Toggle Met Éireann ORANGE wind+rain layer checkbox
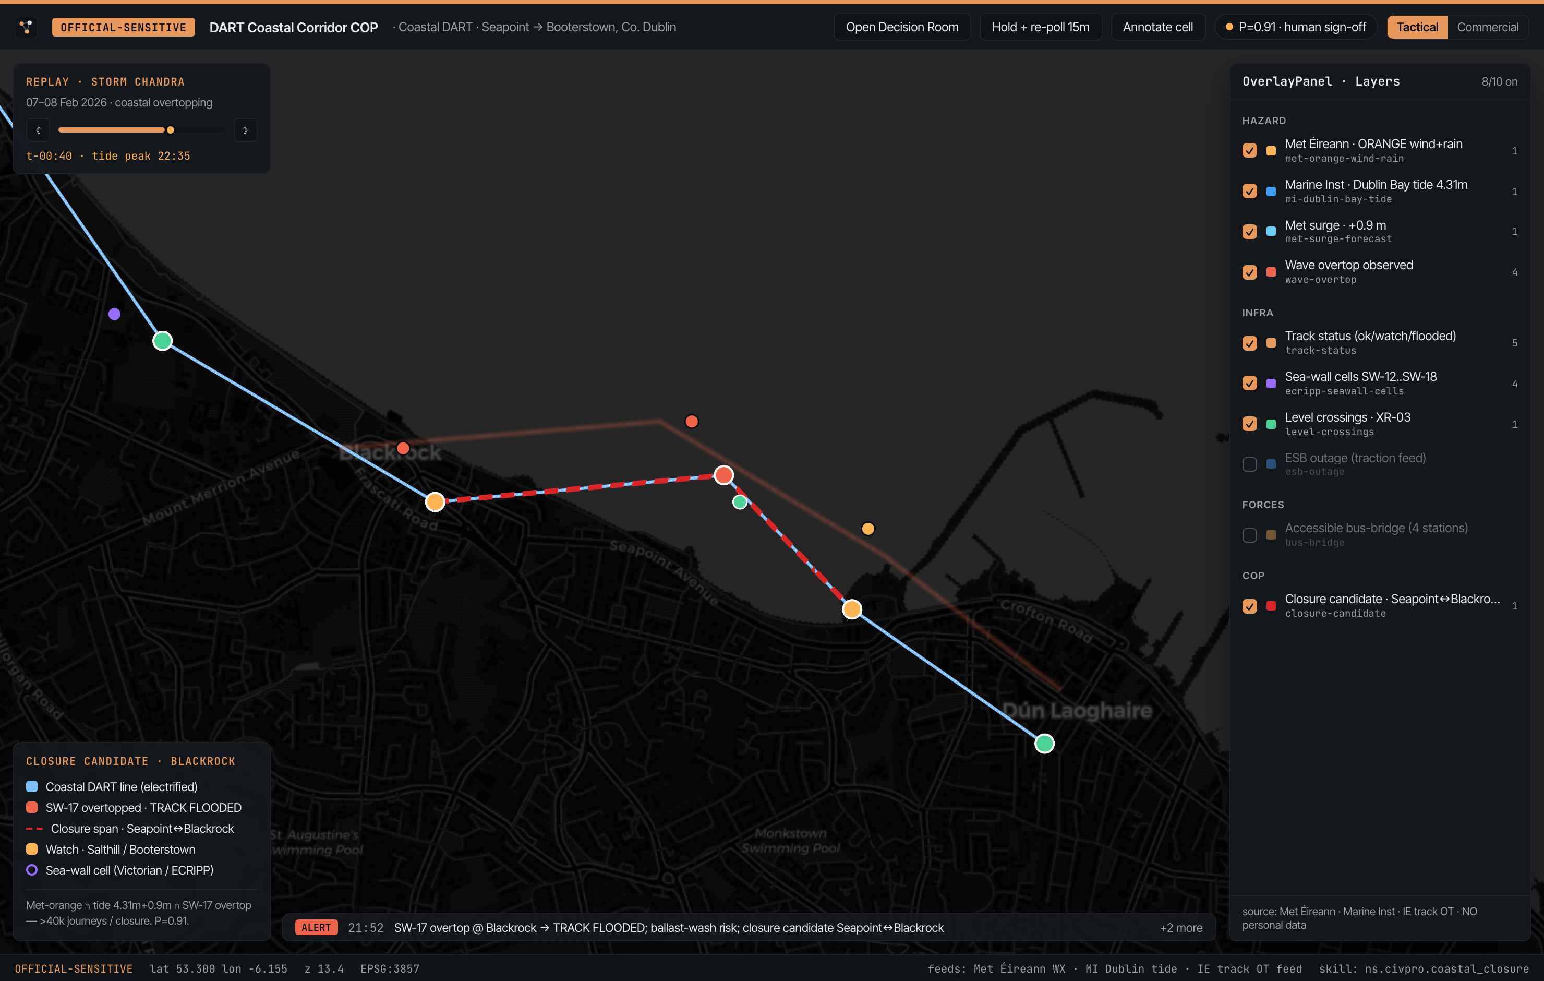Screen dimensions: 1544x981 (x=1249, y=151)
